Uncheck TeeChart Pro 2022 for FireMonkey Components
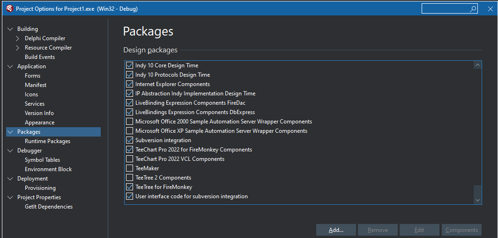 click(130, 150)
